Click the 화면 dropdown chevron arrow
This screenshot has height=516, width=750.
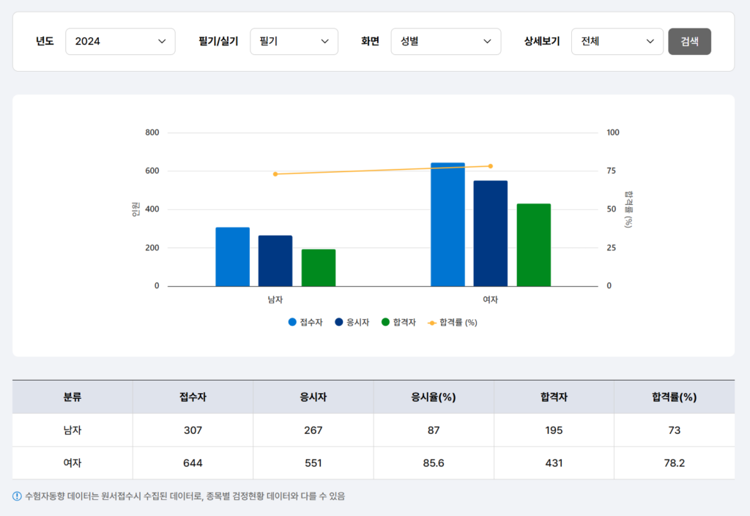tap(489, 42)
